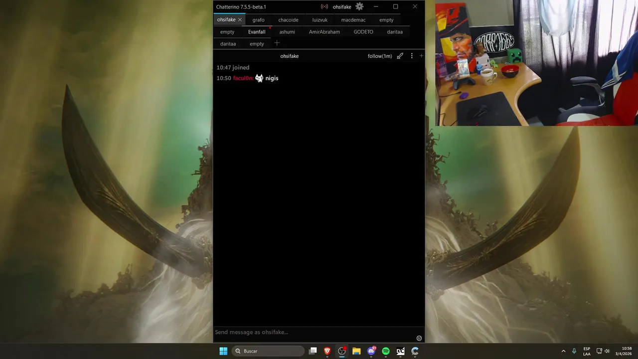Viewport: 638px width, 359px height.
Task: Click the ohsifake split header title
Action: (x=290, y=56)
